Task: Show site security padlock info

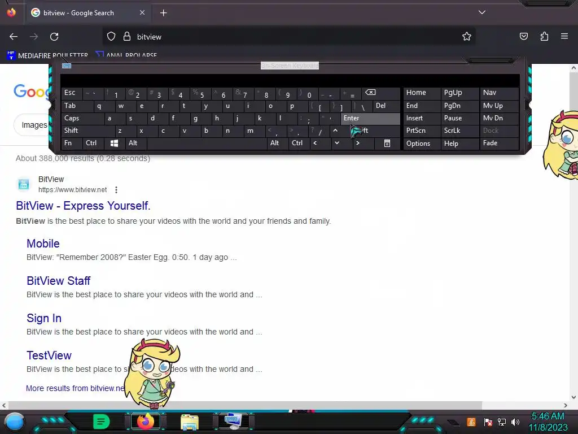Action: [x=127, y=37]
